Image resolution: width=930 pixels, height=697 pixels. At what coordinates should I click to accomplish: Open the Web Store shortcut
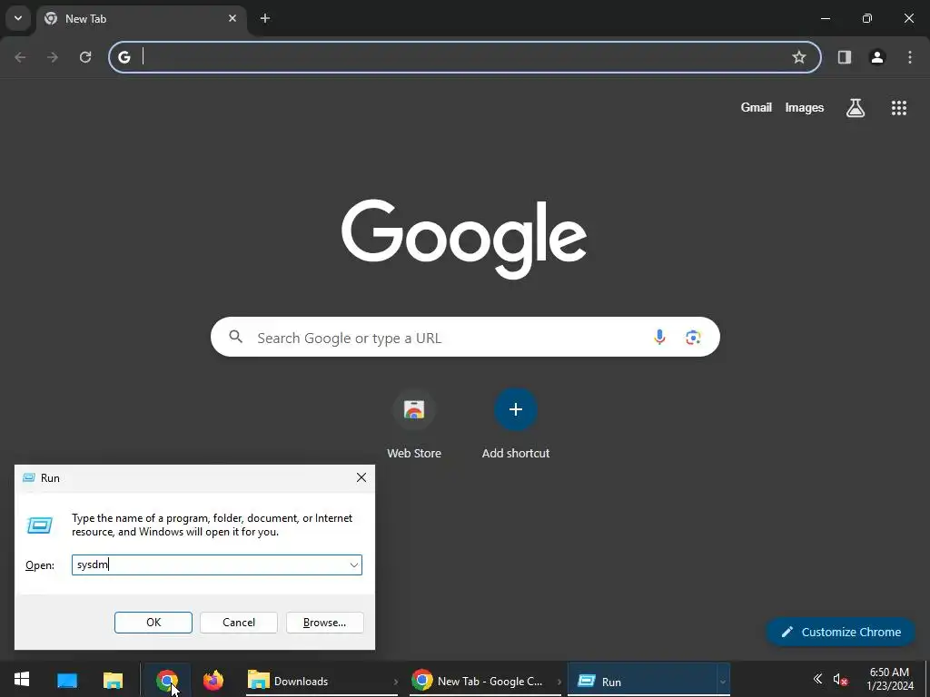click(x=414, y=425)
